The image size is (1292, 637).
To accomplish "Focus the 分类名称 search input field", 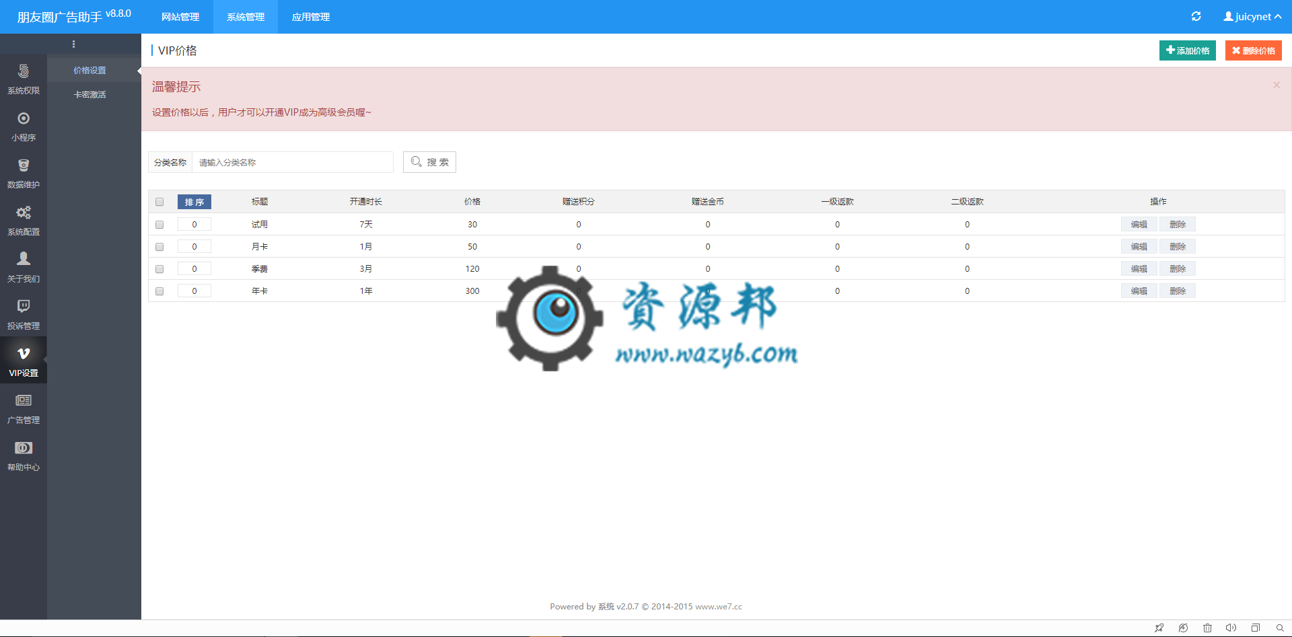I will point(293,162).
